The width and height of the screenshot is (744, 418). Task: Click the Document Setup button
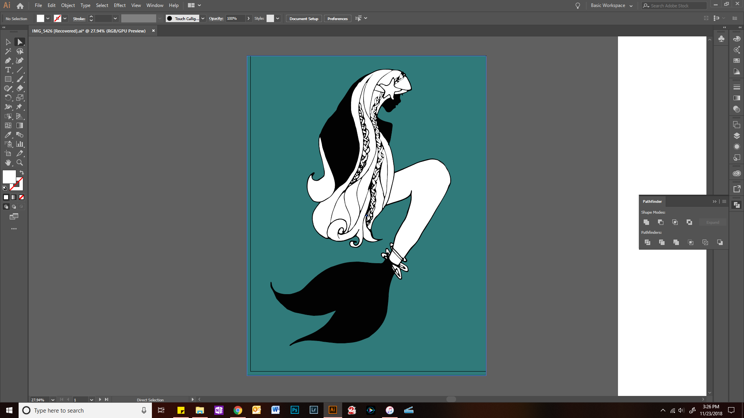point(303,18)
